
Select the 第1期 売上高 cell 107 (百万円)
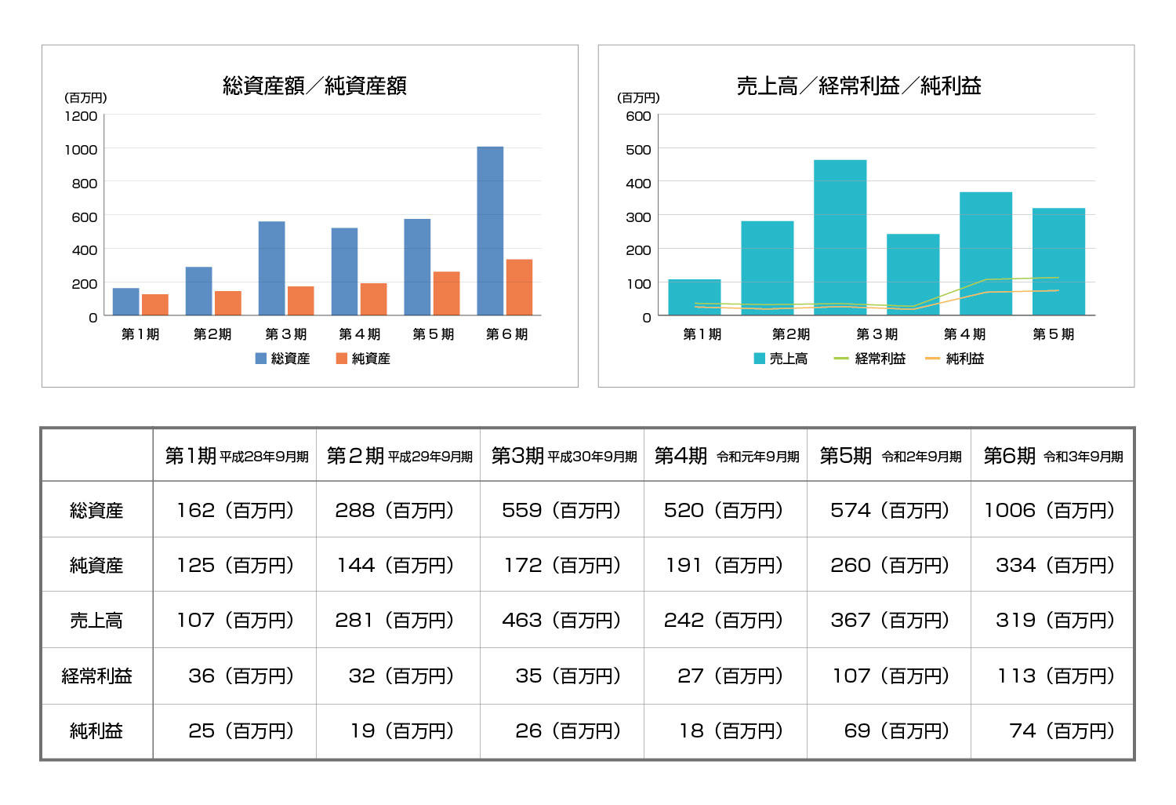pos(235,620)
